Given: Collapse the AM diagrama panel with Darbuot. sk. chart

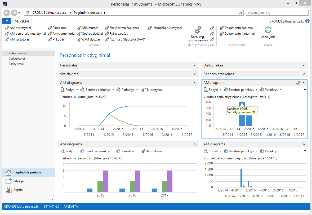Looking at the screenshot, I should (x=194, y=83).
